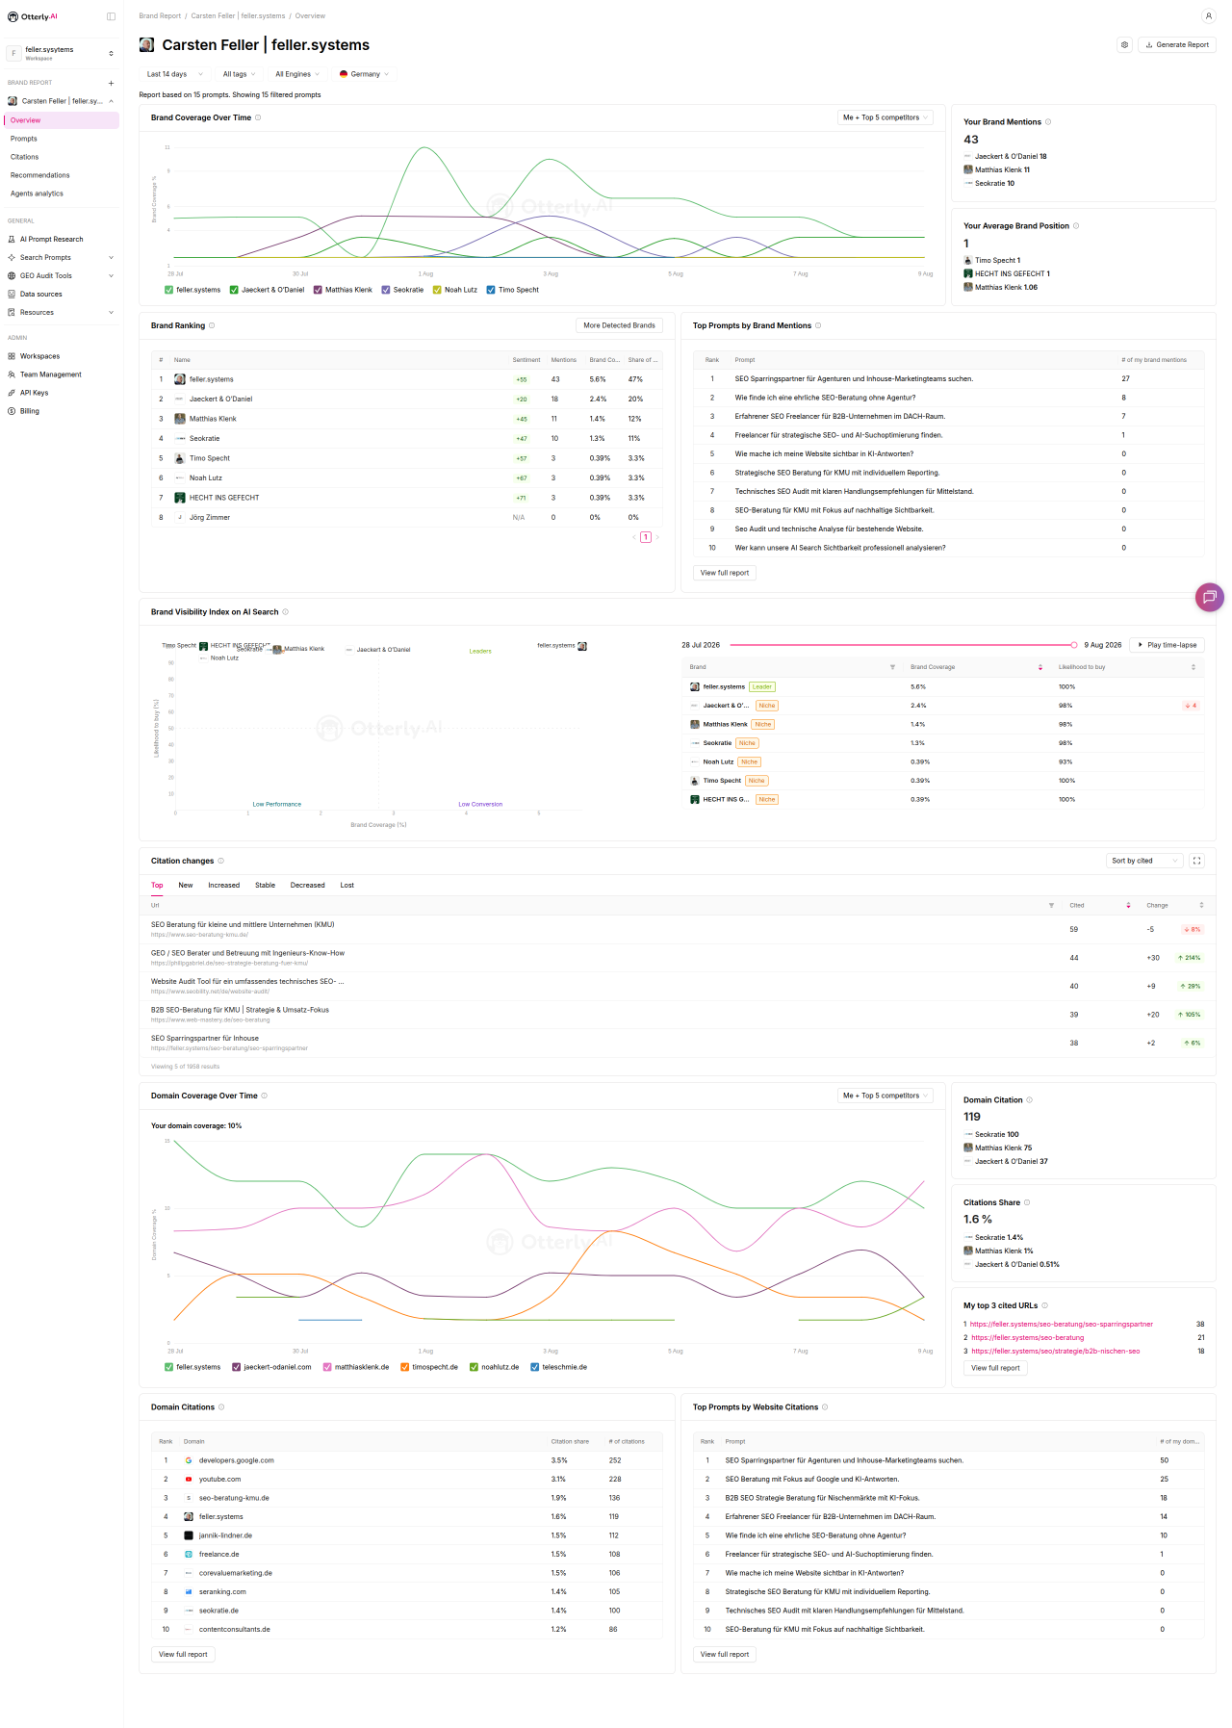
Task: Open user account icon
Action: [x=1208, y=15]
